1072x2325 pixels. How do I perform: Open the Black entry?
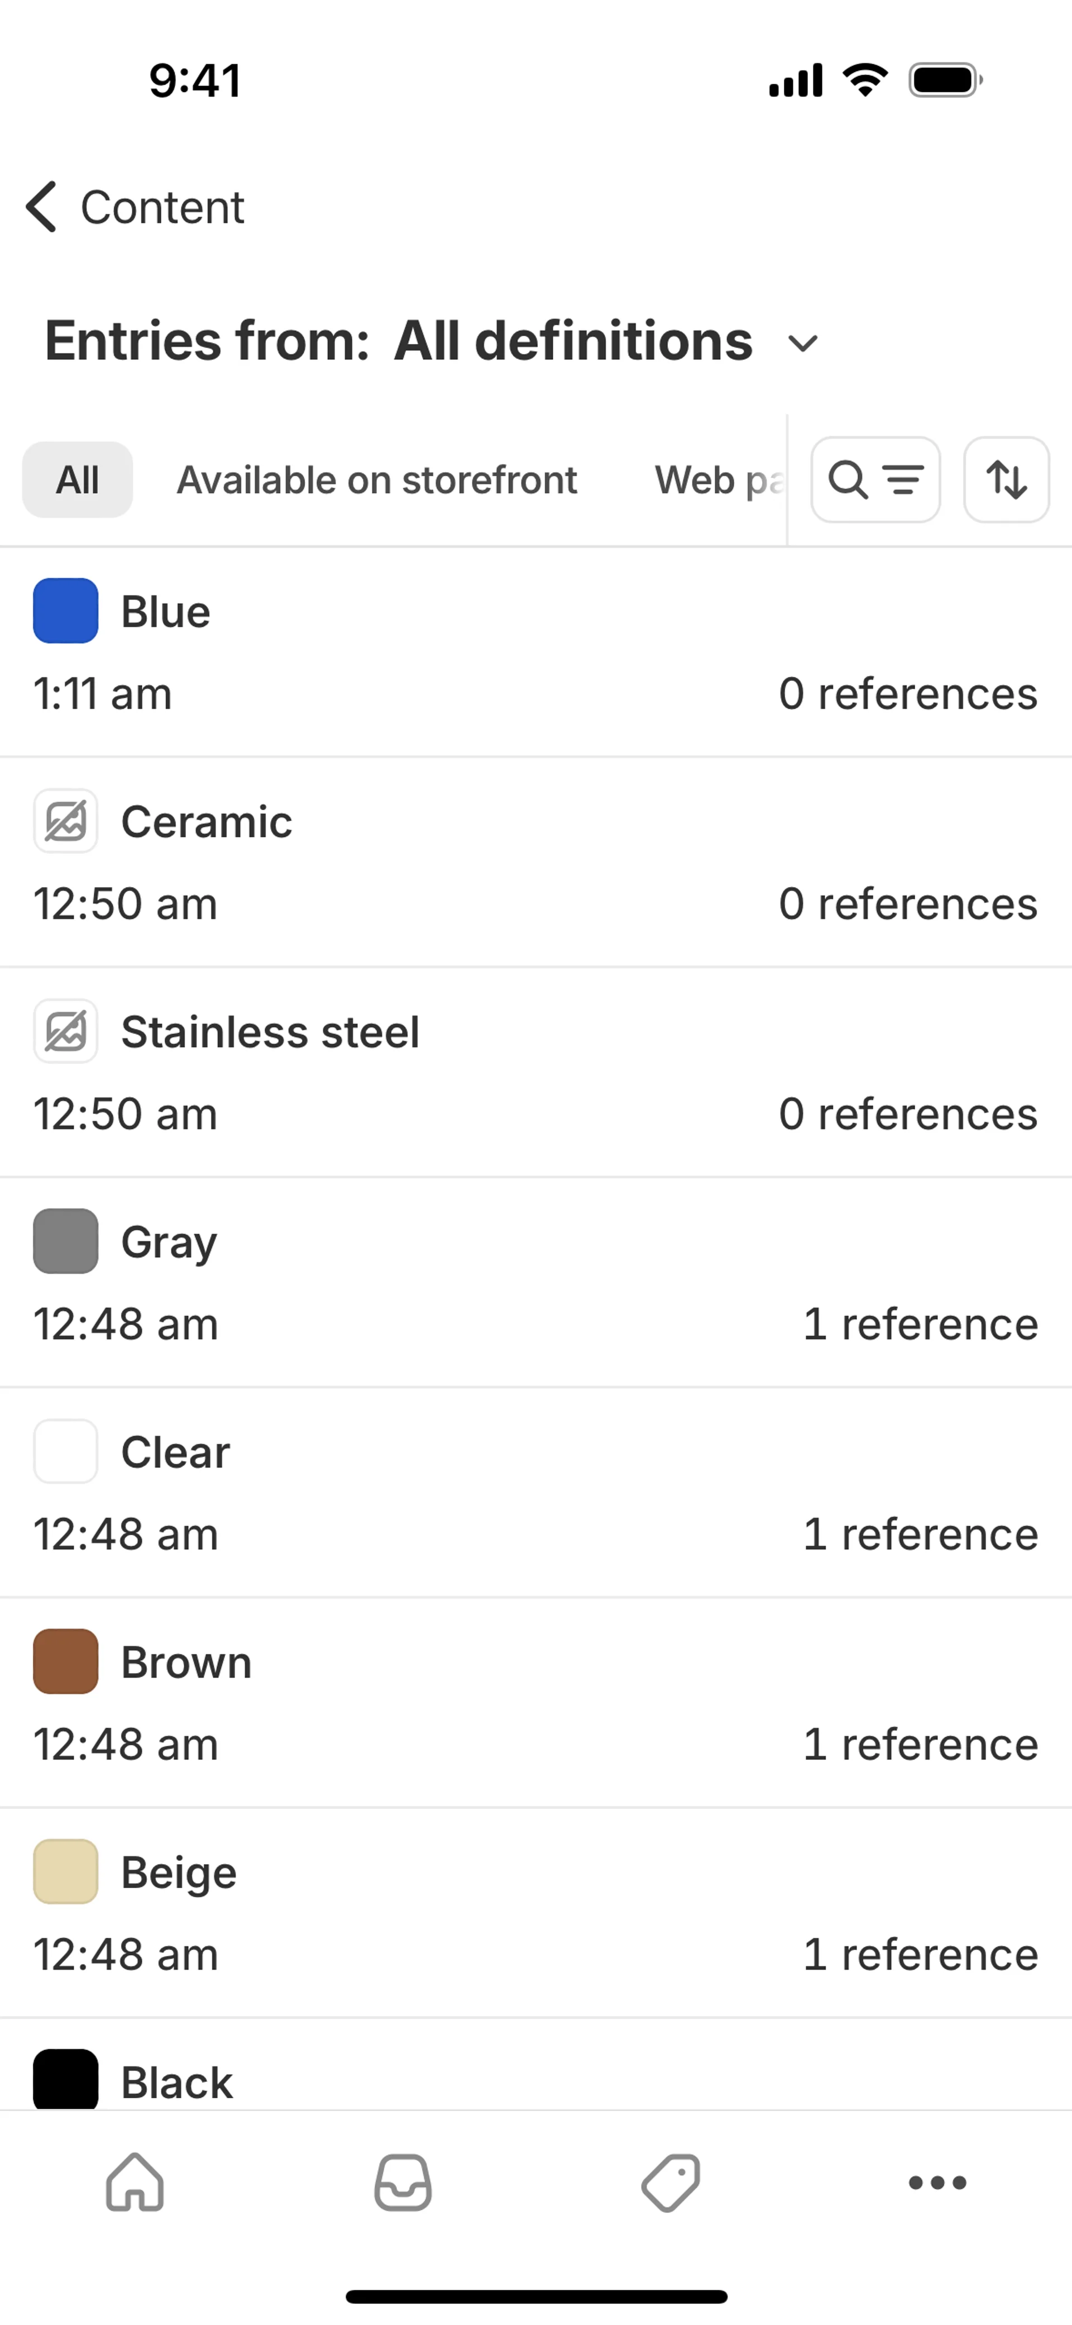(177, 2083)
